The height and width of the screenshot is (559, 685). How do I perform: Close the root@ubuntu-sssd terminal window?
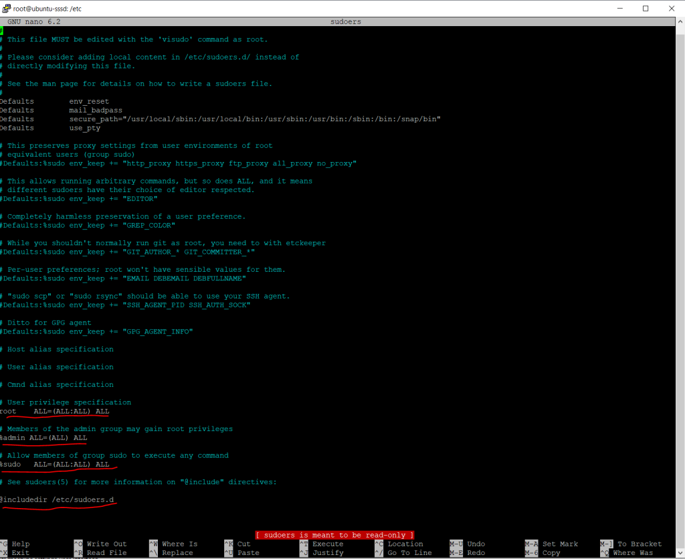pos(672,8)
